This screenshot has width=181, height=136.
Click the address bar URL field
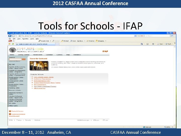pos(76,36)
